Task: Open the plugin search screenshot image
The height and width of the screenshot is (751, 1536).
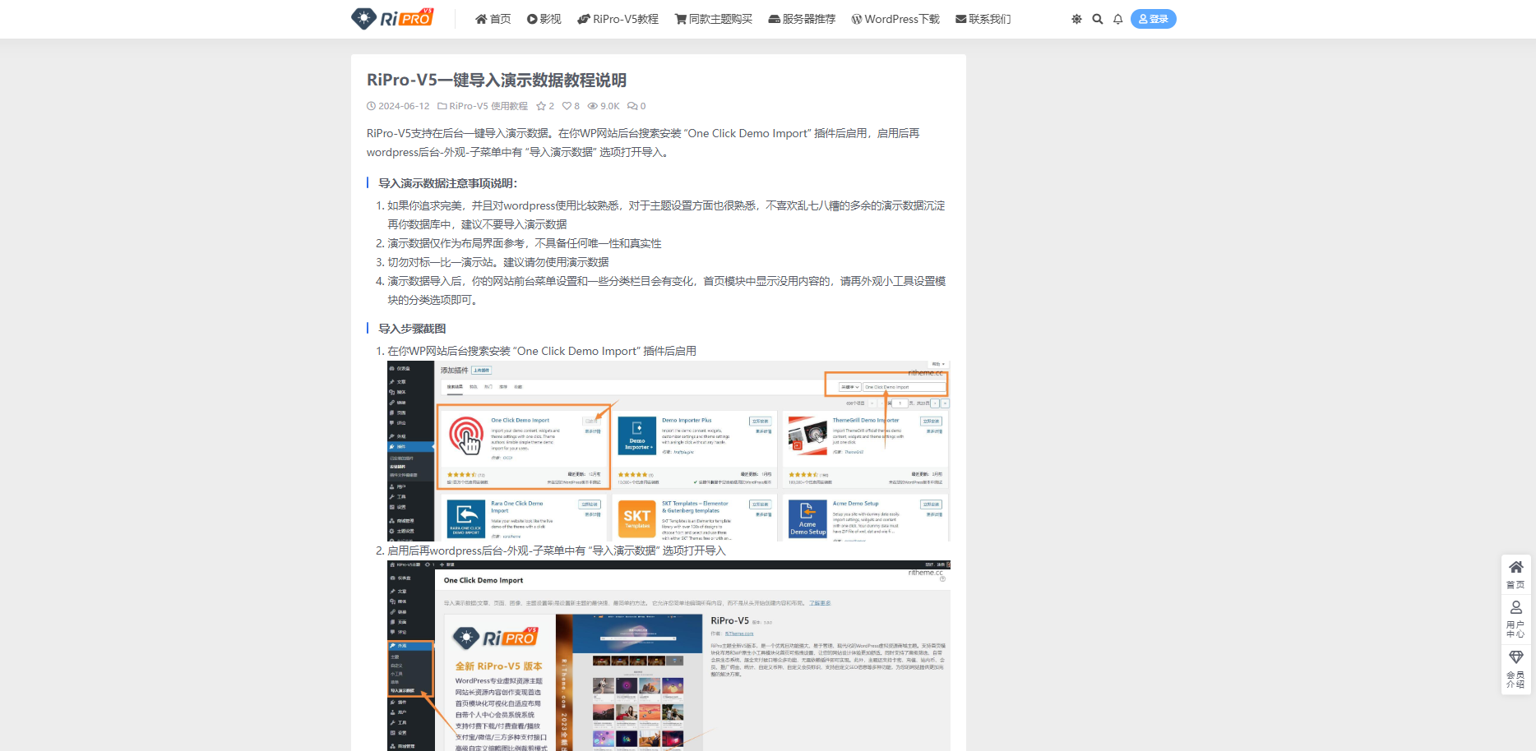Action: (x=669, y=450)
